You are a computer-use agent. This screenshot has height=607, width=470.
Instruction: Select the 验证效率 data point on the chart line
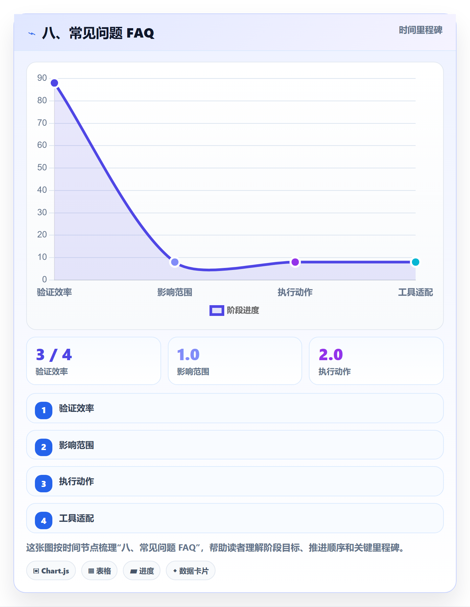coord(54,83)
